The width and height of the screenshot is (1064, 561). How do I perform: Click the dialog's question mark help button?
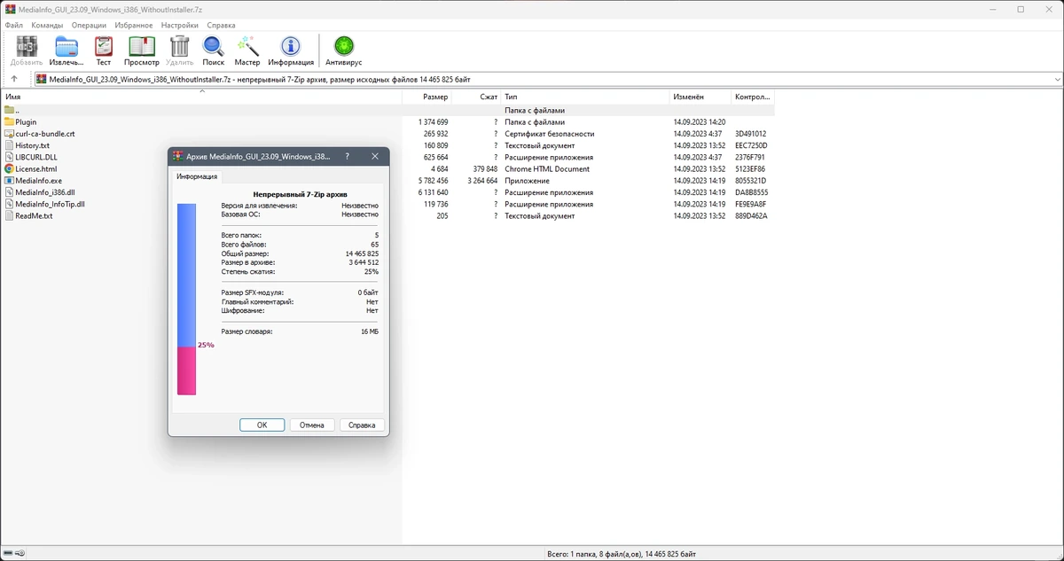(x=347, y=156)
